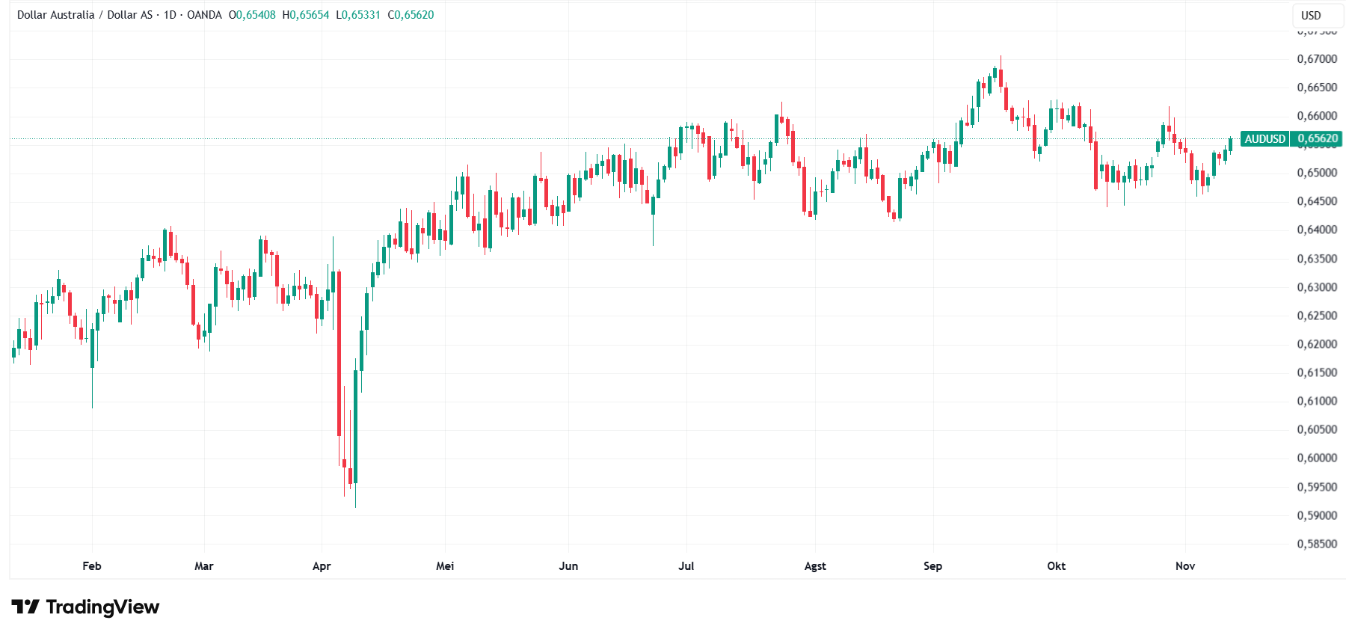Click the TradingView brand name text
This screenshot has width=1346, height=635.
pos(102,607)
